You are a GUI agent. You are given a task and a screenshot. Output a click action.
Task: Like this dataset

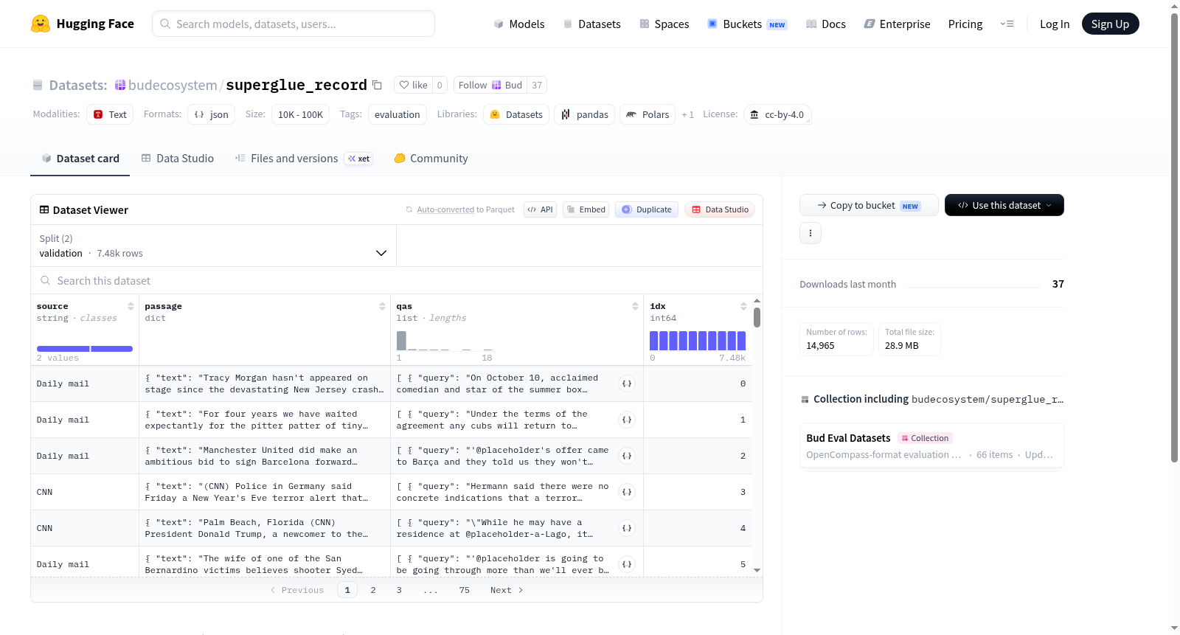413,85
